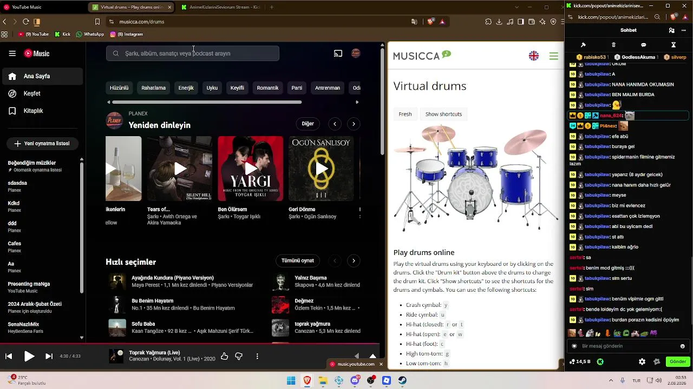693x389 pixels.
Task: Open Kick chat settings gear
Action: tap(642, 362)
